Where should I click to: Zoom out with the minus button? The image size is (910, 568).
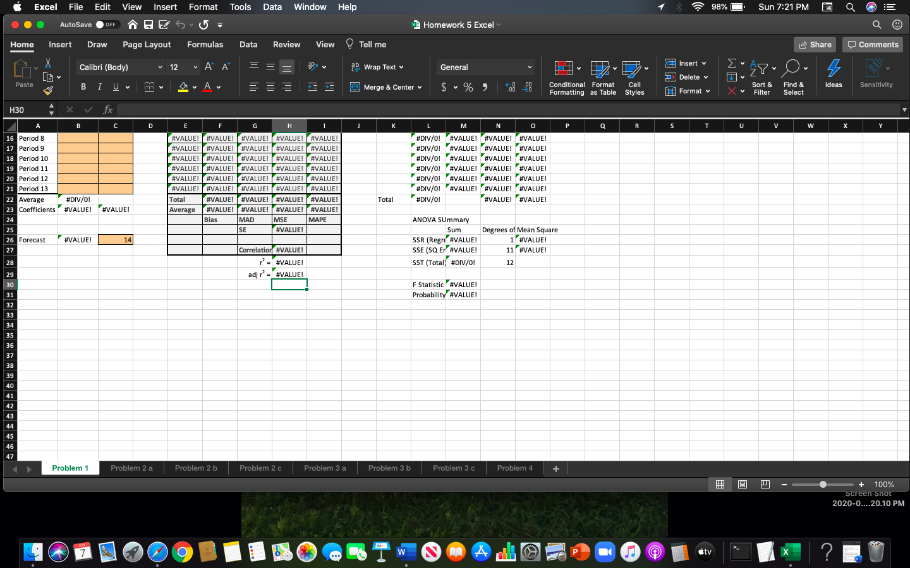784,484
